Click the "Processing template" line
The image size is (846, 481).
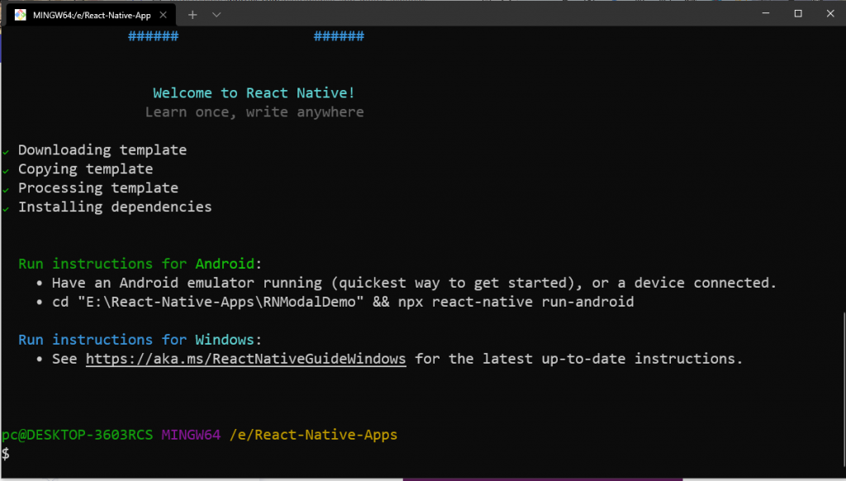[97, 188]
